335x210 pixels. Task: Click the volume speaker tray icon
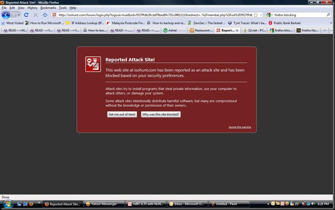(x=313, y=204)
